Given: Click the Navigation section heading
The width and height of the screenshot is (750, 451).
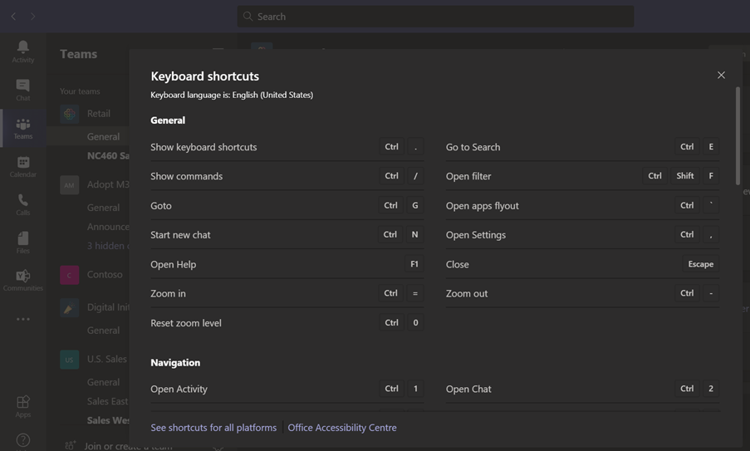Looking at the screenshot, I should [175, 362].
